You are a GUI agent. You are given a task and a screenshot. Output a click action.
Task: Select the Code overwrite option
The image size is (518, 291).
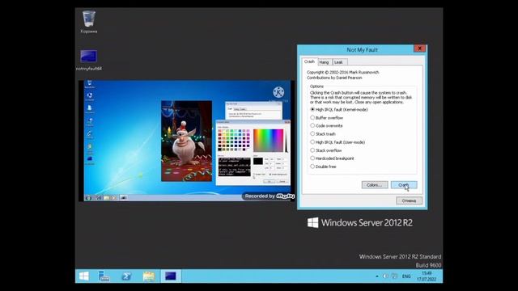coord(326,126)
